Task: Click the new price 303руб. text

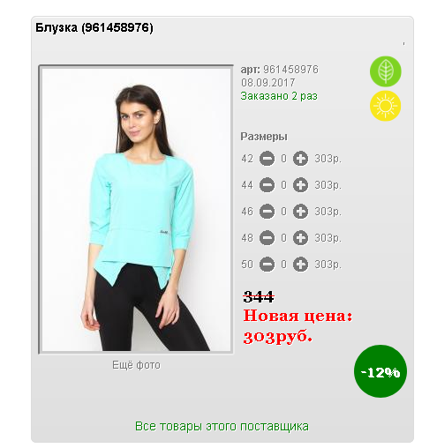Action: [277, 336]
